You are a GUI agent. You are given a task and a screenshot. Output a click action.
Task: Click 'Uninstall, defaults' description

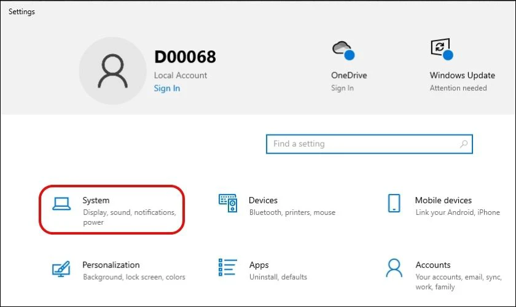[278, 277]
